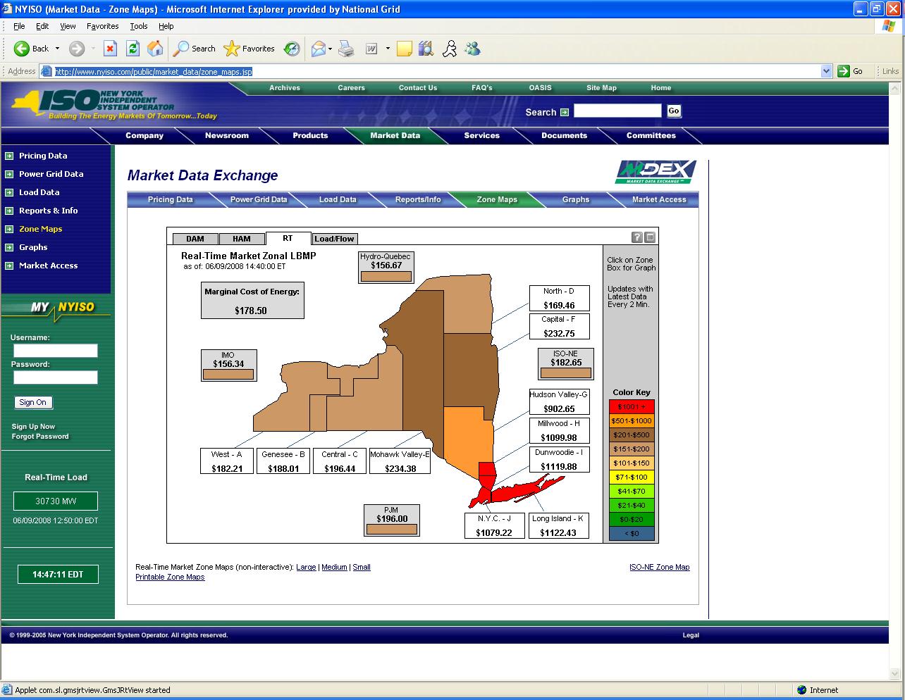905x700 pixels.
Task: Click the N.Y.C. - J zone box
Action: (495, 526)
